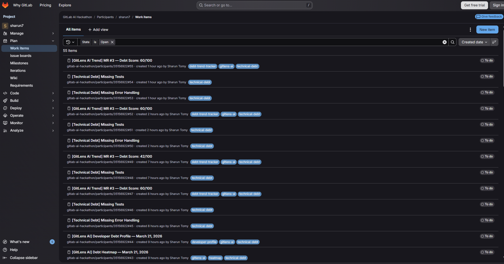Open Pricing link in top bar

(45, 5)
